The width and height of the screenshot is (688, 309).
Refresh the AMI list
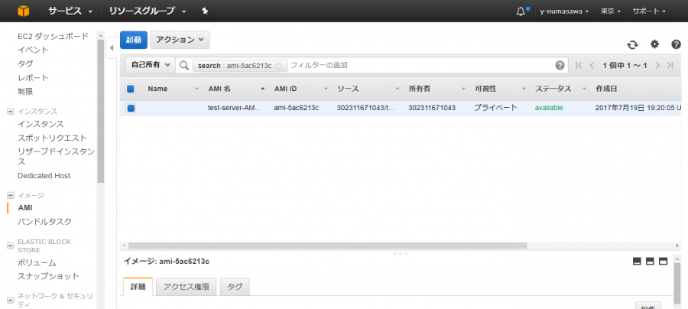(632, 44)
